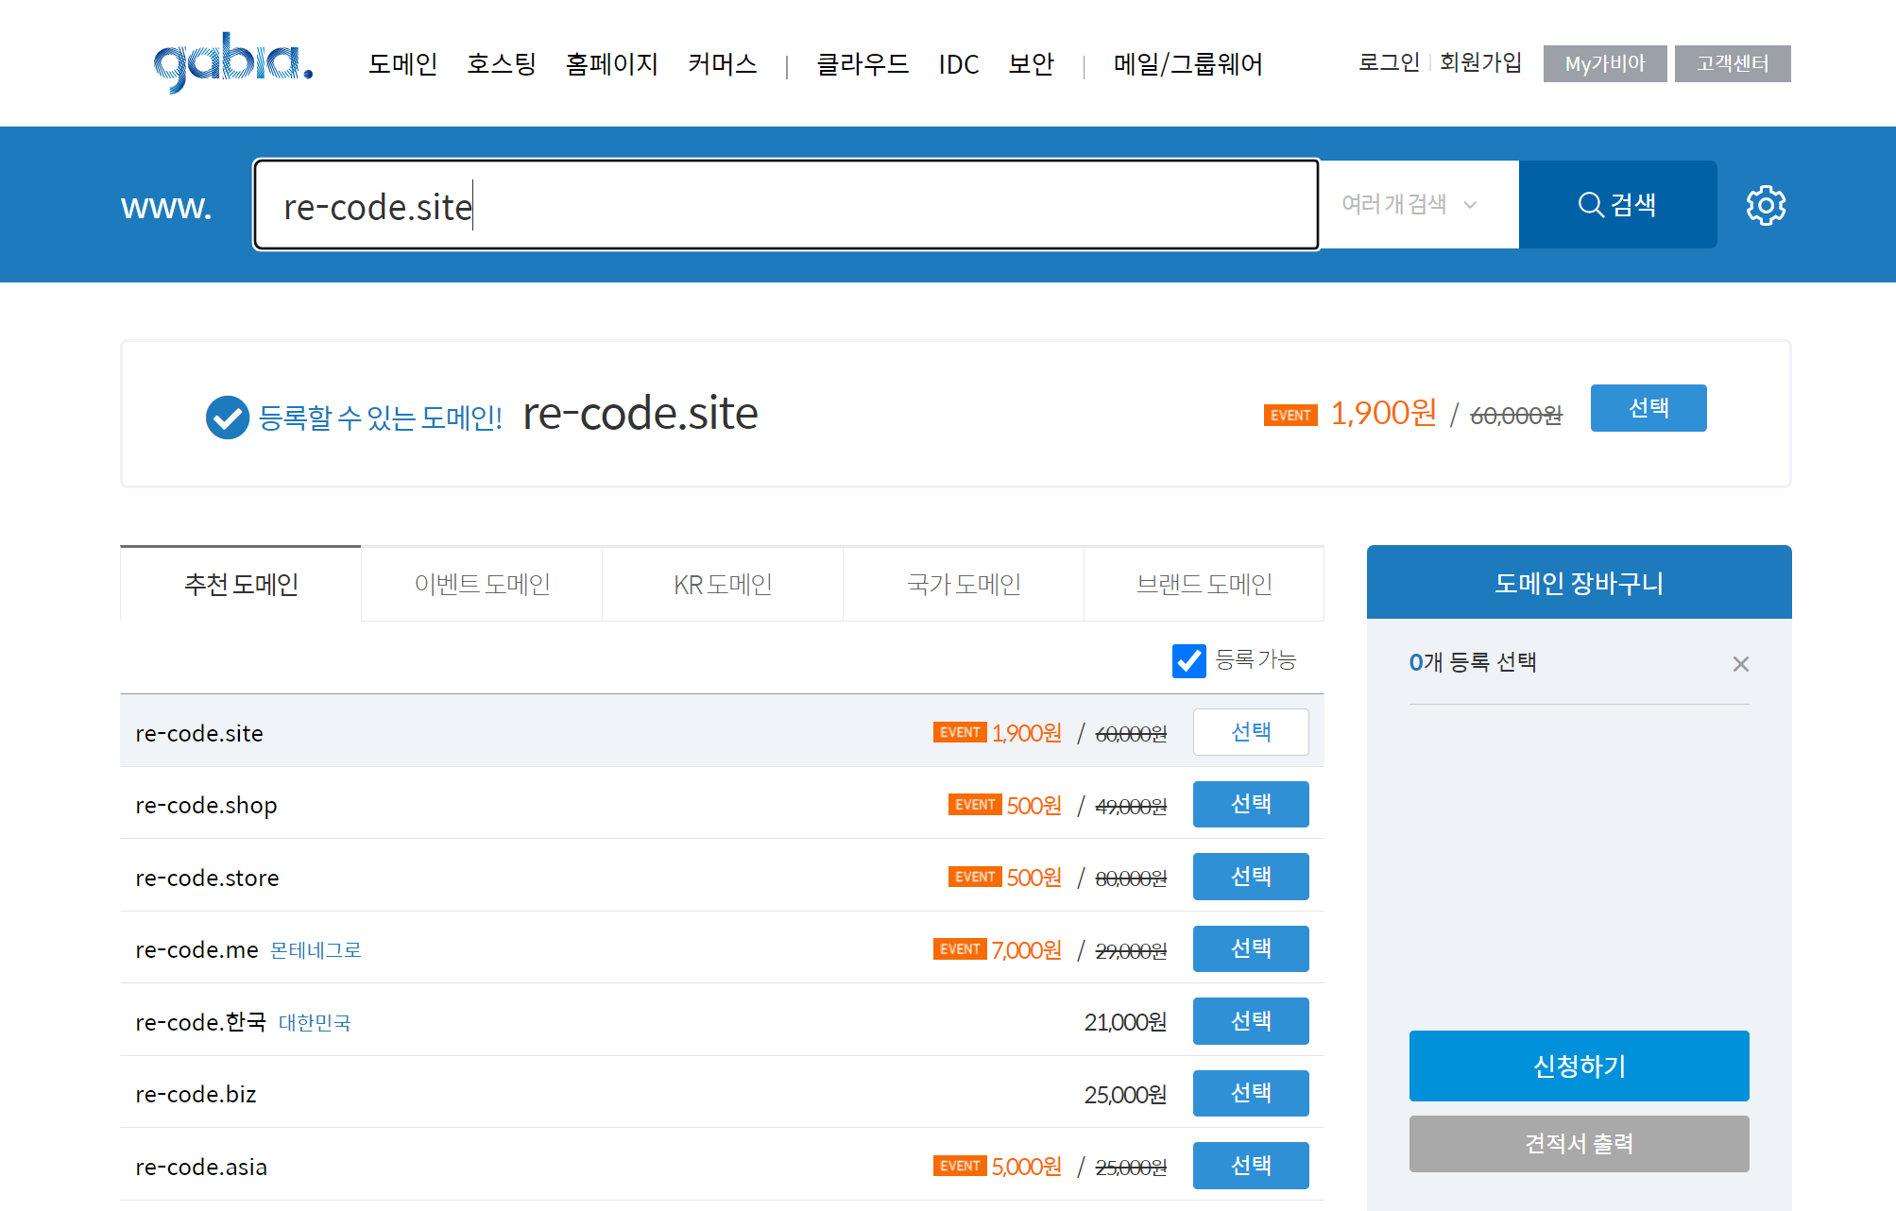
Task: Click the 로그인 link
Action: [1389, 63]
